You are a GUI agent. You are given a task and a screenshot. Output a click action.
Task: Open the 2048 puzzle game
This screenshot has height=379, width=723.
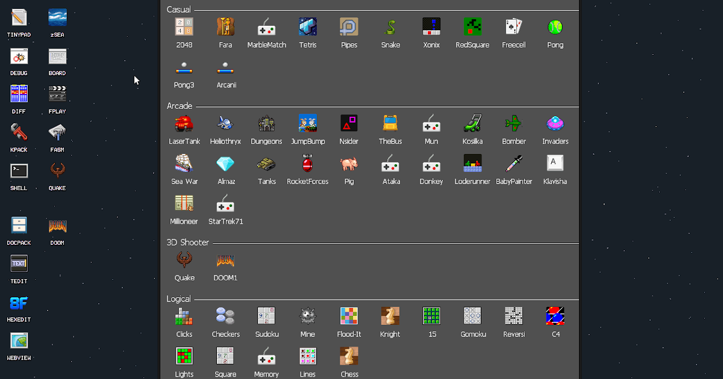tap(184, 27)
